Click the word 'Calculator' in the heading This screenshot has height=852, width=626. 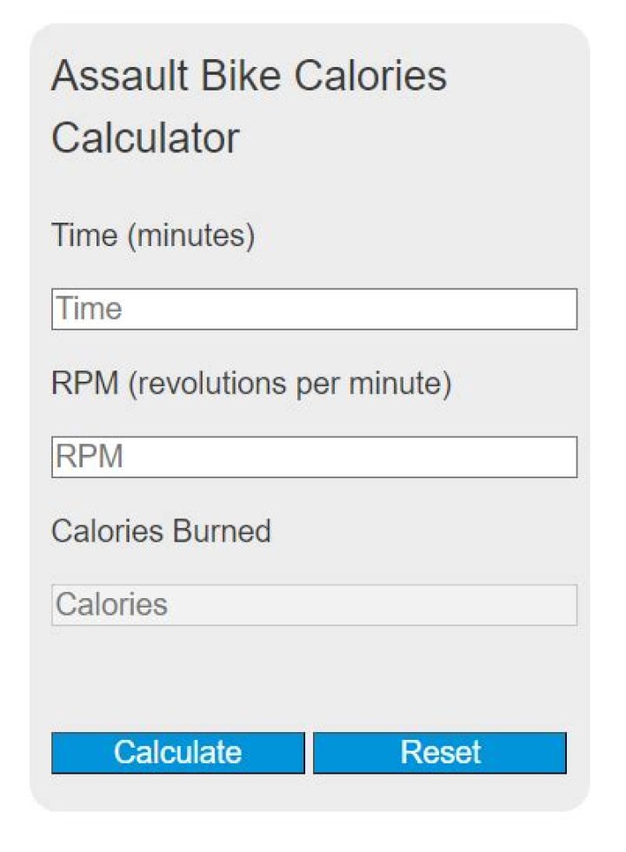coord(145,138)
